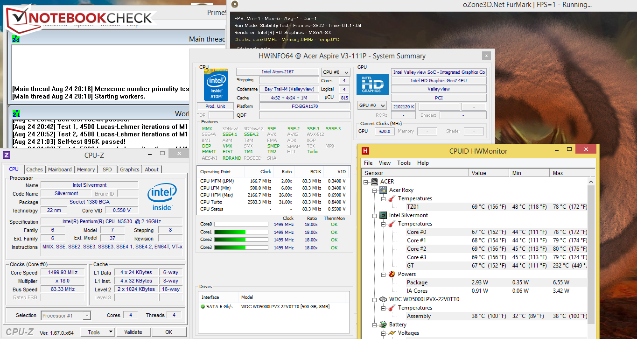Image resolution: width=637 pixels, height=339 pixels.
Task: Open the Tools menu in HWMonitor
Action: [x=404, y=163]
